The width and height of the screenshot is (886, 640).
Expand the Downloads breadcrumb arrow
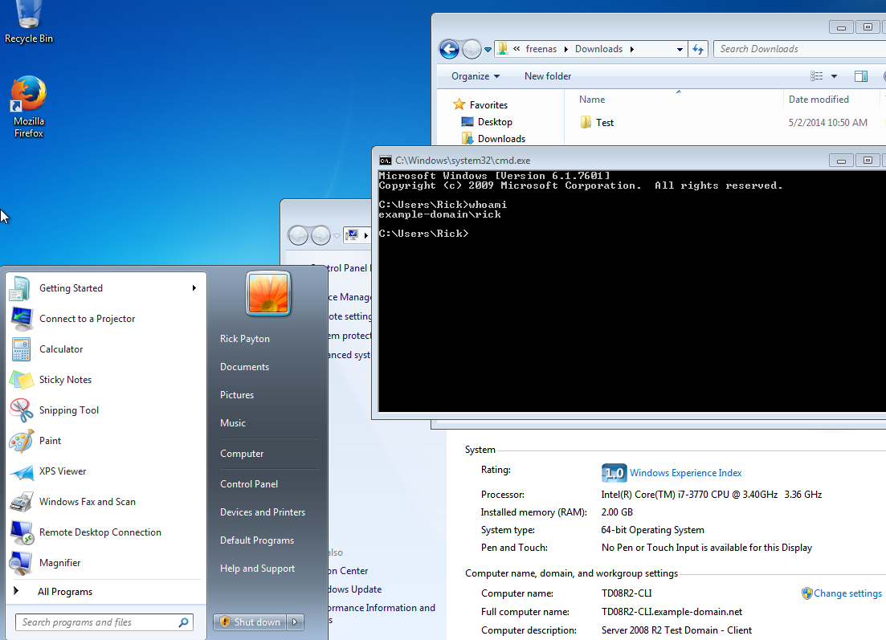(631, 49)
